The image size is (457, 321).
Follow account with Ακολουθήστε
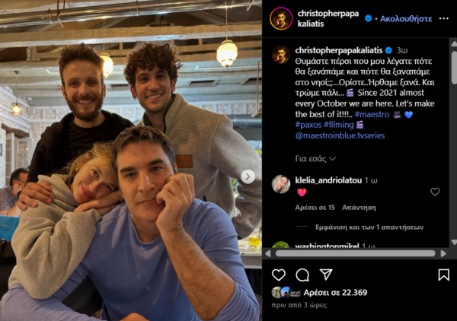click(406, 19)
